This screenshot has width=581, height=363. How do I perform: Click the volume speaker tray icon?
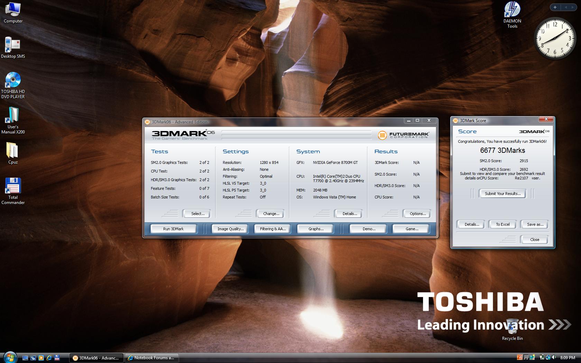pyautogui.click(x=554, y=357)
